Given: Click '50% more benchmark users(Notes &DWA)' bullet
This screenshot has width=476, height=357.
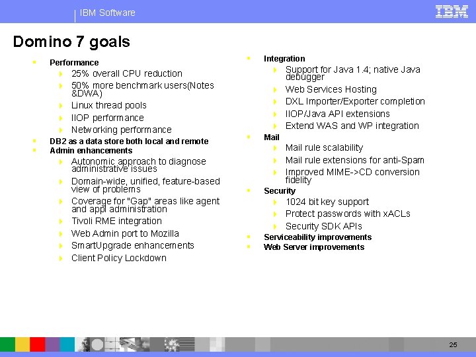Looking at the screenshot, I should point(142,89).
